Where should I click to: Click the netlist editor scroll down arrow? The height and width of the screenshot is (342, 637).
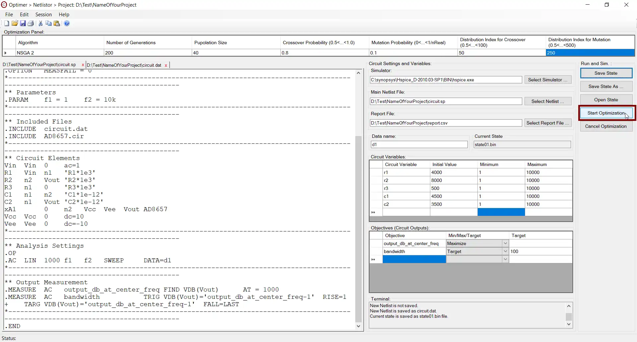pos(358,326)
